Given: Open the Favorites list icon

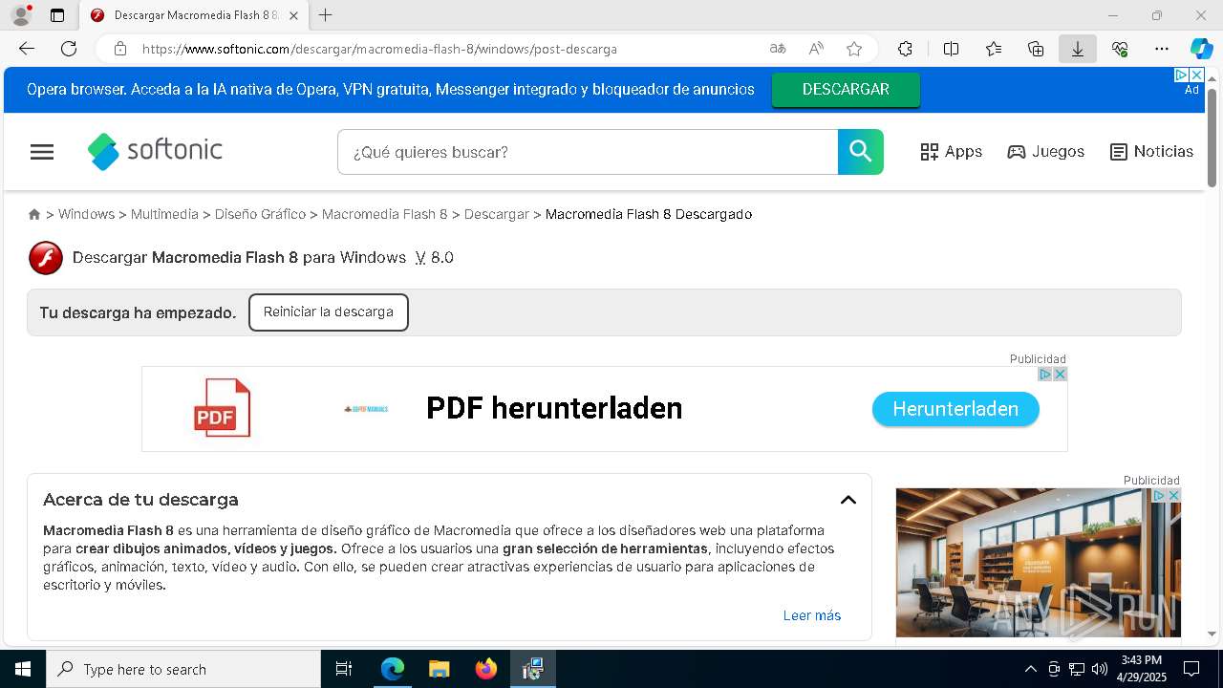Looking at the screenshot, I should point(994,49).
